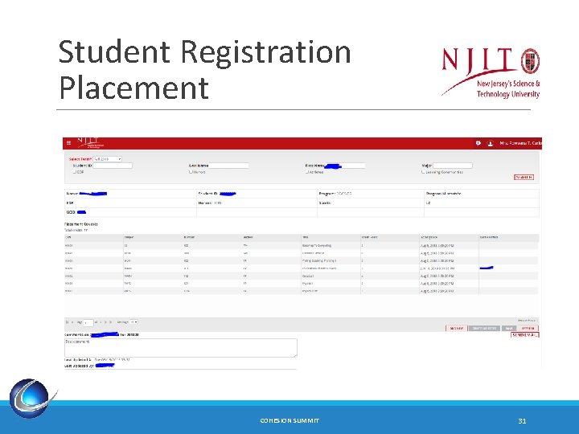This screenshot has height=434, width=579.
Task: Open the items per page dropdown
Action: 133,322
